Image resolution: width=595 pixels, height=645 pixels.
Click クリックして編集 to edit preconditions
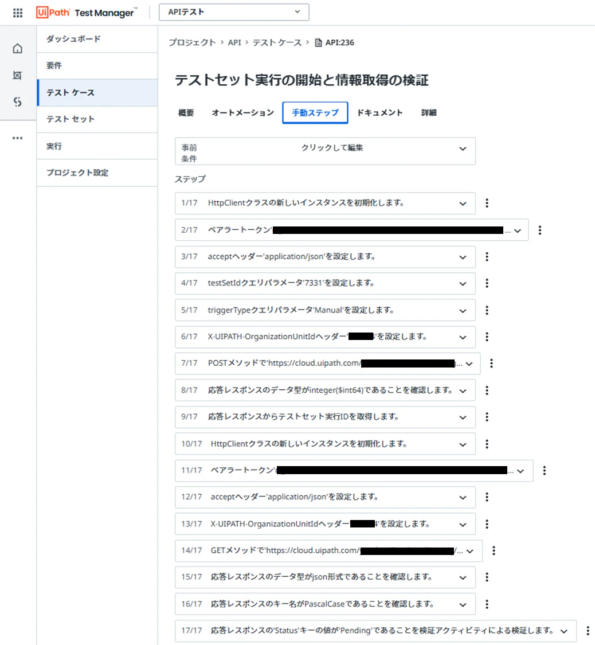(332, 148)
